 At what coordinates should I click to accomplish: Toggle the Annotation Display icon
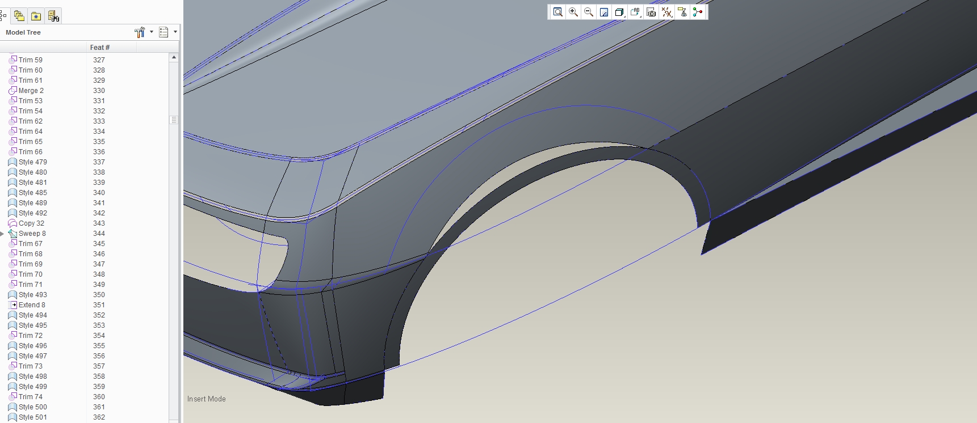(x=682, y=12)
